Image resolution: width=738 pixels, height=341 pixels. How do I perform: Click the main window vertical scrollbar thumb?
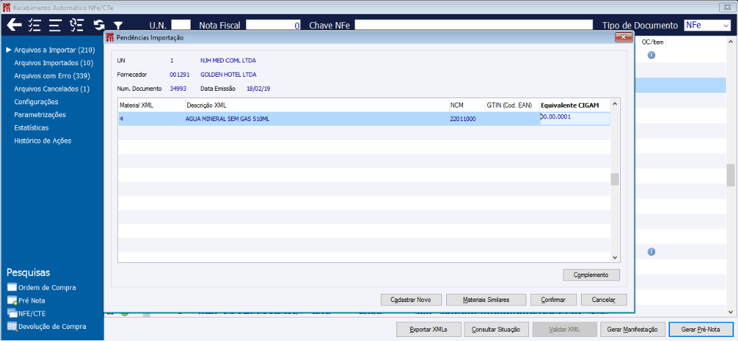pos(731,175)
